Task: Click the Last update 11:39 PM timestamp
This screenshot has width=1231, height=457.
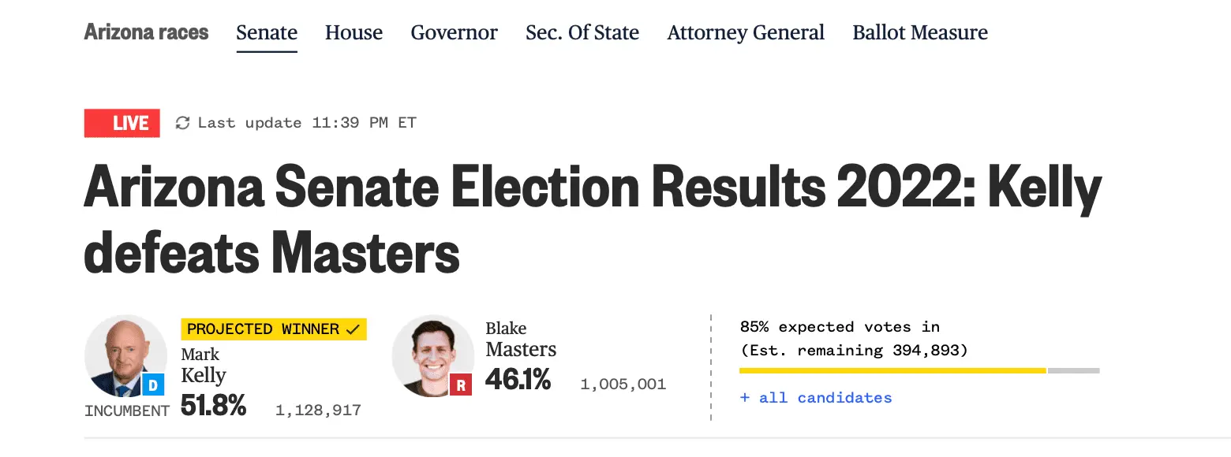Action: 307,123
